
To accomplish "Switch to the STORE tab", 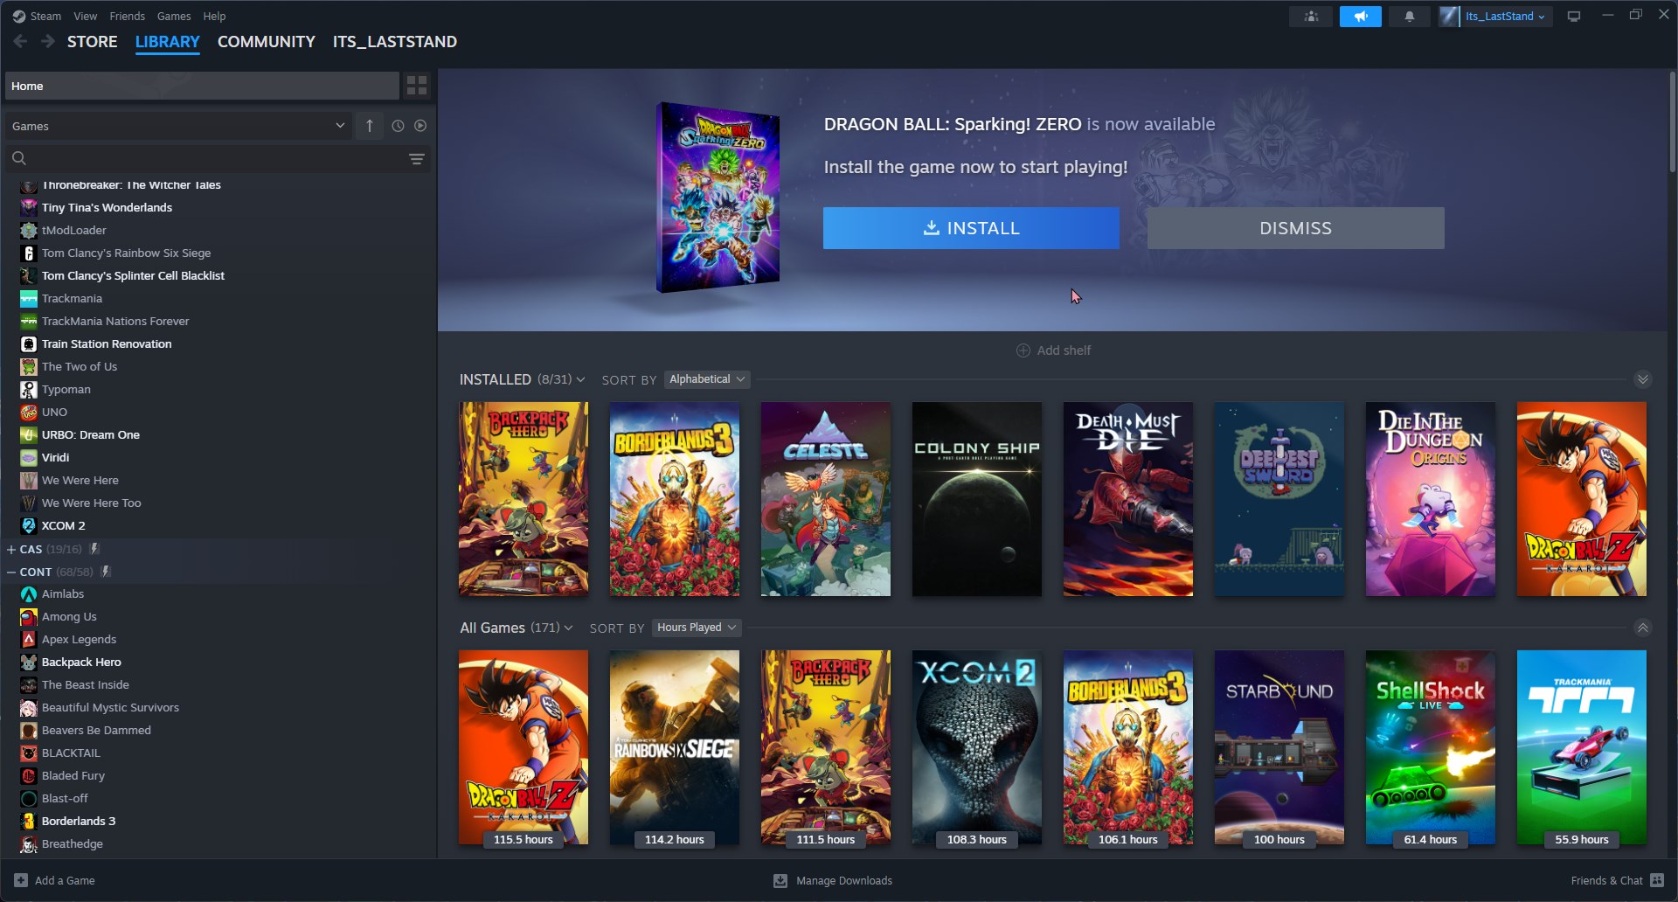I will click(x=93, y=41).
